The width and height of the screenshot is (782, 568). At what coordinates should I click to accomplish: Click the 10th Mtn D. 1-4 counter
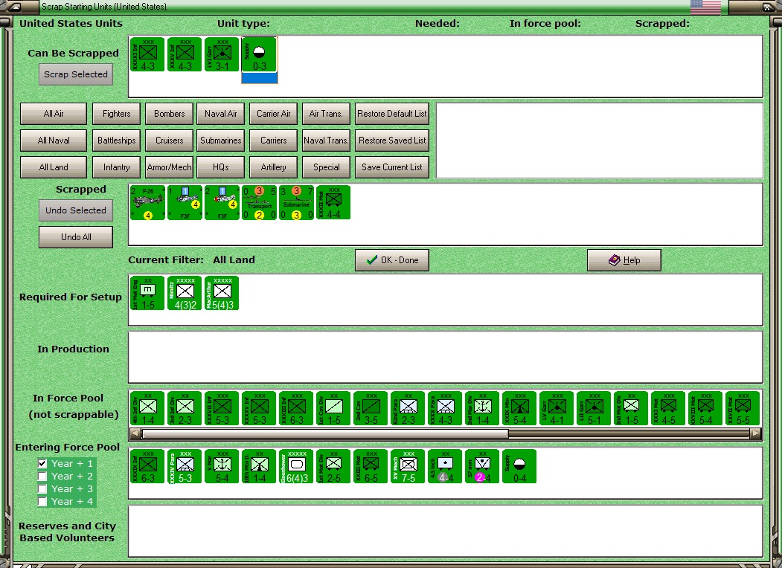260,466
